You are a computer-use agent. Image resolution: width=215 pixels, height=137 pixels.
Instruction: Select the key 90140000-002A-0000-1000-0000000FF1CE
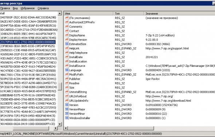pyautogui.click(x=28, y=120)
